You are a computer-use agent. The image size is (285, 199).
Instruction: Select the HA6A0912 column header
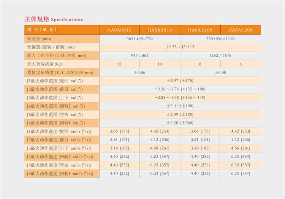119,30
